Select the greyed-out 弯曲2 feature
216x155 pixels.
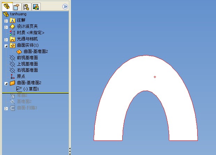pyautogui.click(x=22, y=95)
